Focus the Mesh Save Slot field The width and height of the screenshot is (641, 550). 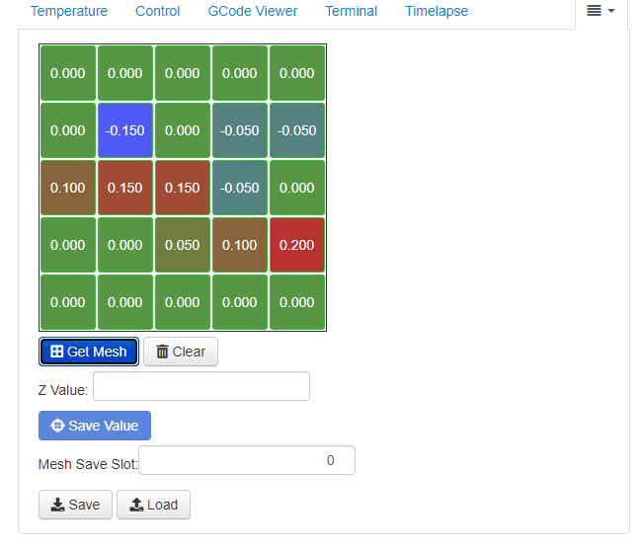pos(247,460)
